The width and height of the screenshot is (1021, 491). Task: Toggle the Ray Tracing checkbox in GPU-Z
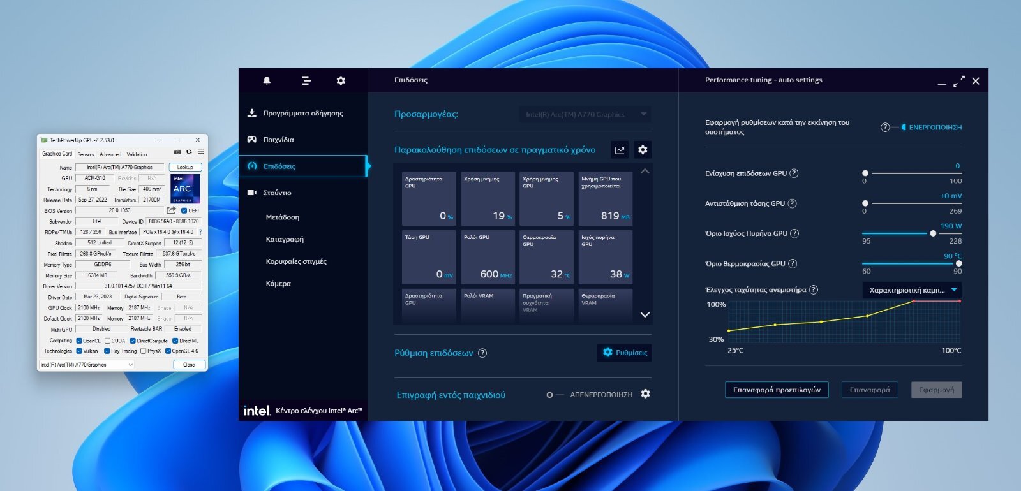click(107, 351)
